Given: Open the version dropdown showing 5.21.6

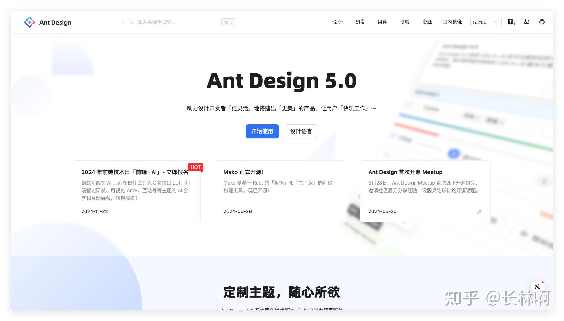Looking at the screenshot, I should [485, 22].
